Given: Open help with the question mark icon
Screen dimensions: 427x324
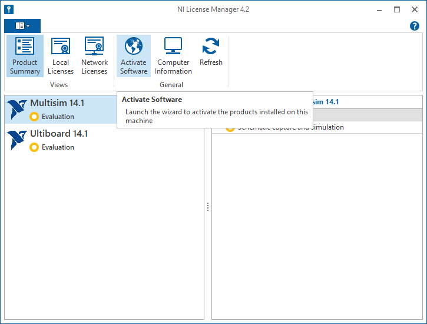Looking at the screenshot, I should click(x=415, y=26).
